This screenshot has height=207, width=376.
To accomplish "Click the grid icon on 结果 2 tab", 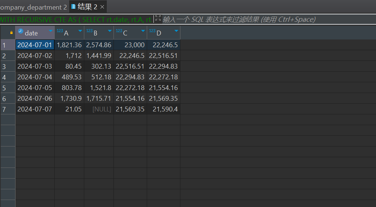I will 73,7.
